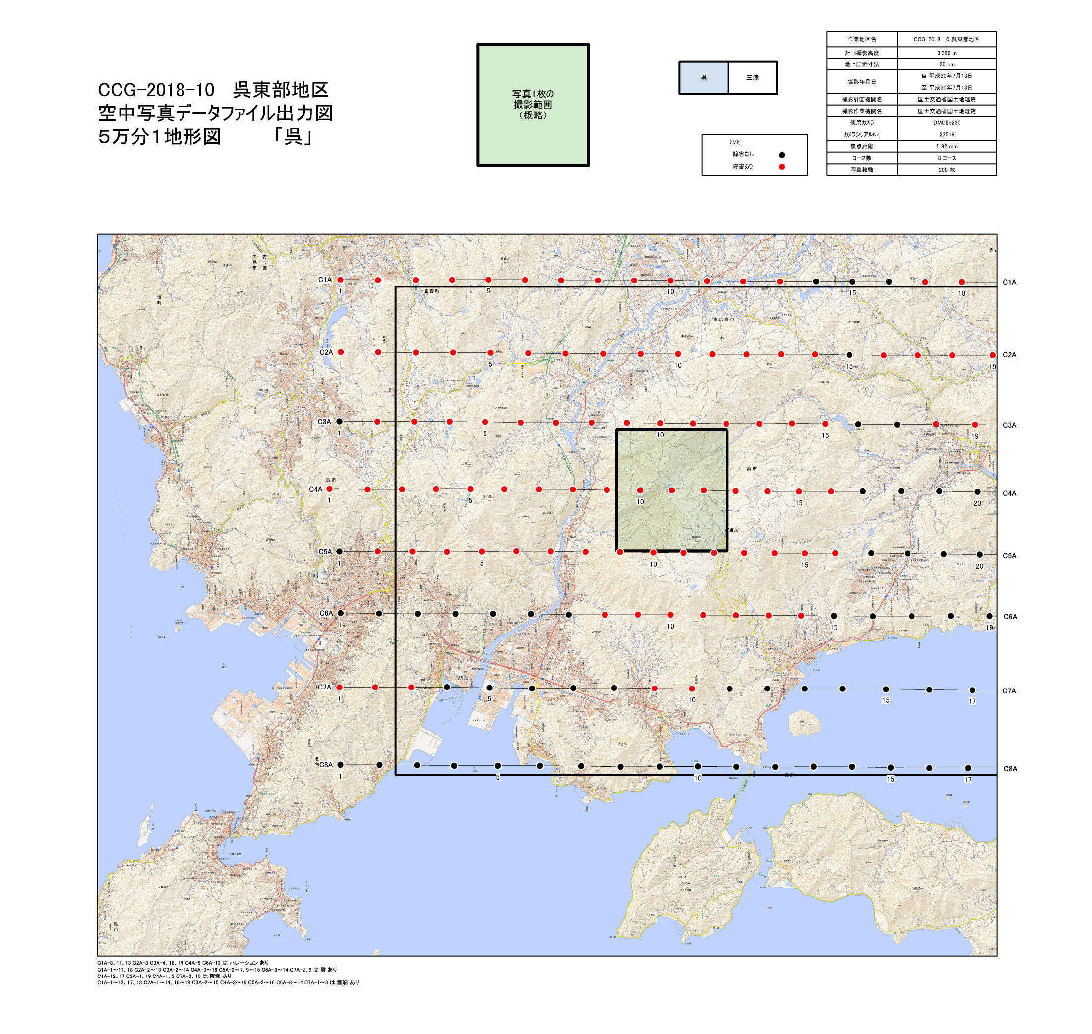Select the 三津 index map cell
Image resolution: width=1092 pixels, height=1034 pixels.
click(752, 78)
